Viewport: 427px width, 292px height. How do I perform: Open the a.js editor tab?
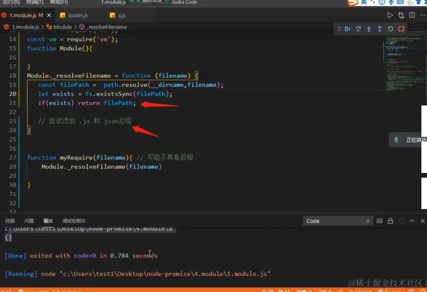[122, 15]
